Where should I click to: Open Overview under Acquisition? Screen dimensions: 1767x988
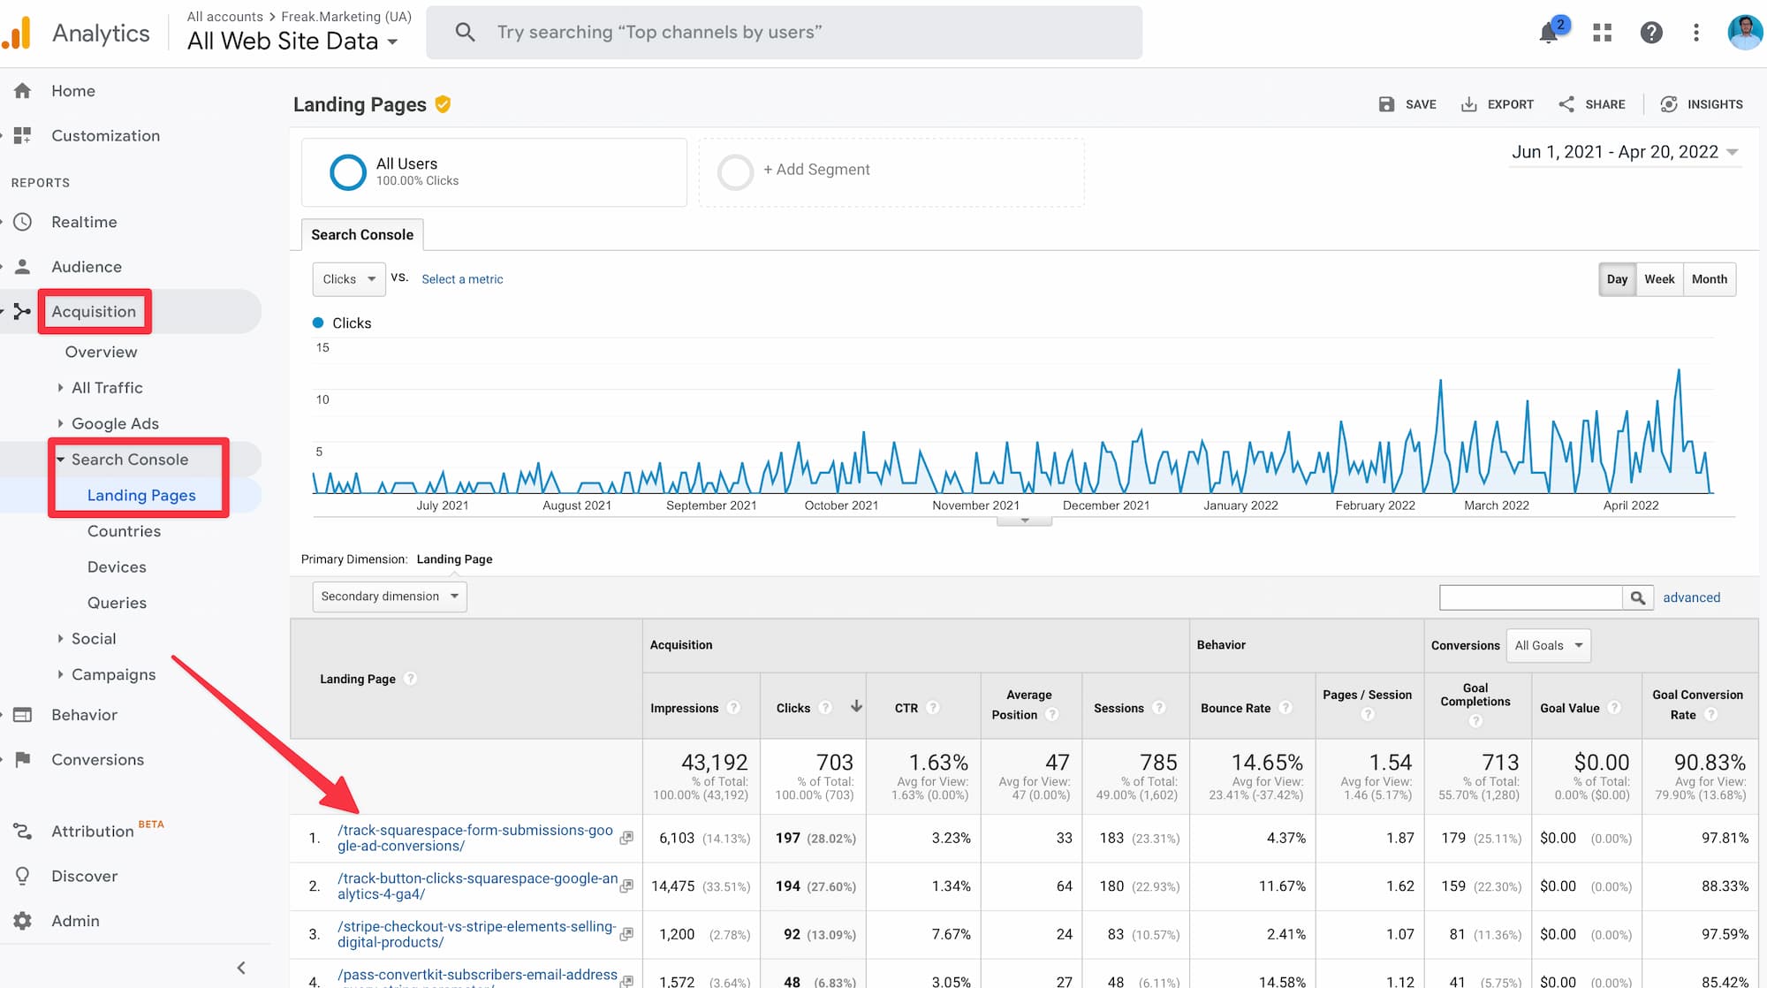pos(102,352)
